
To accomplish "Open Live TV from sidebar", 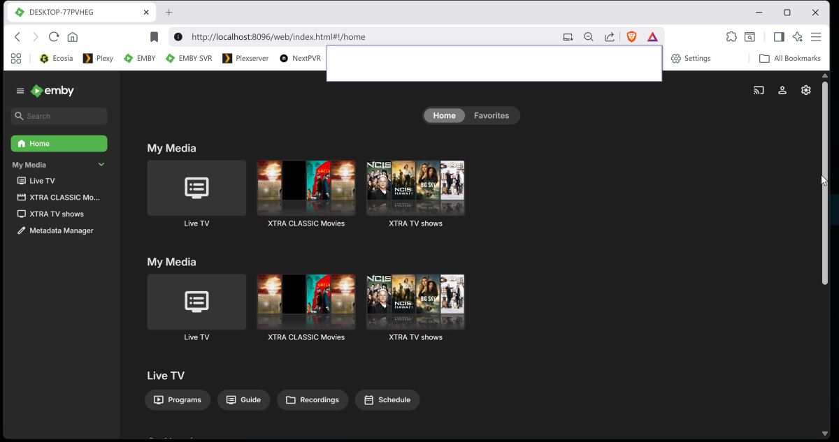I will [x=59, y=181].
